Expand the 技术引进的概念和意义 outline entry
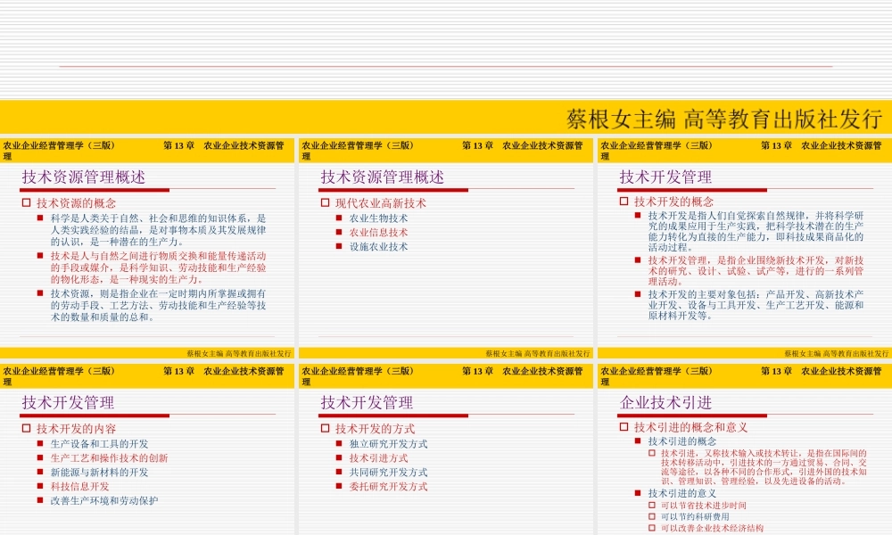The height and width of the screenshot is (535, 892). 686,427
